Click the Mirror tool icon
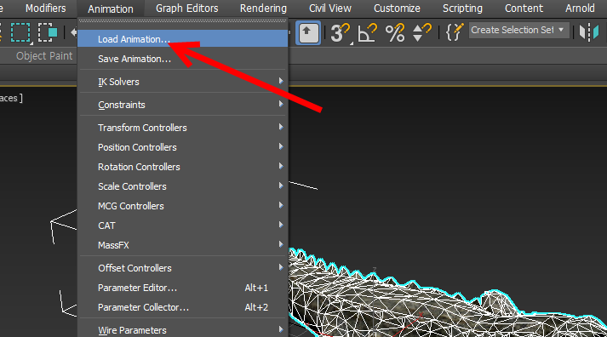 coord(589,32)
